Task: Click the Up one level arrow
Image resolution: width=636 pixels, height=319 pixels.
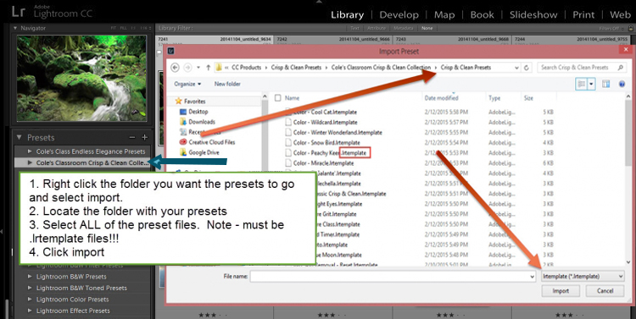Action: [x=208, y=68]
